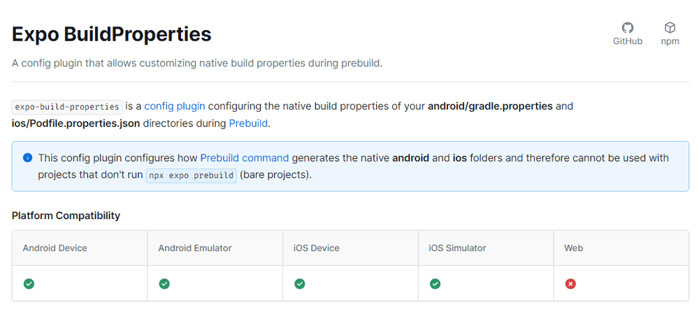Open the GitHub repository link
The height and width of the screenshot is (321, 699).
pyautogui.click(x=628, y=33)
